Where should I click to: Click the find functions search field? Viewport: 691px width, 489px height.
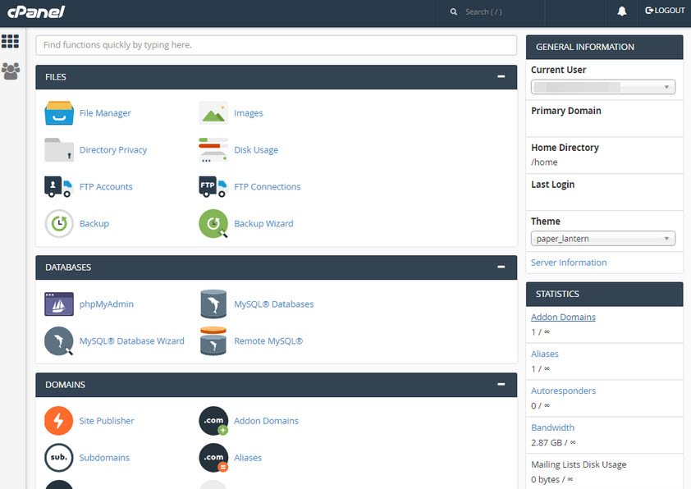276,45
